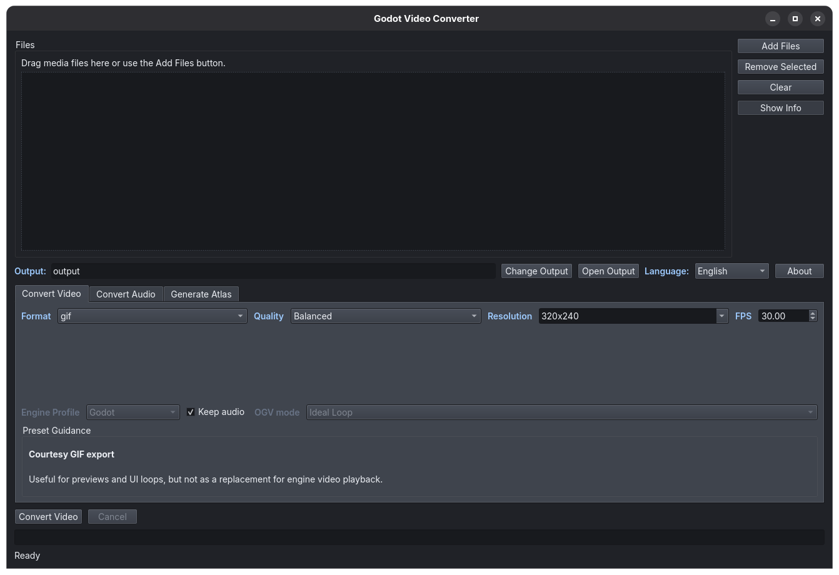The image size is (839, 575).
Task: Open the About dialog
Action: click(799, 271)
